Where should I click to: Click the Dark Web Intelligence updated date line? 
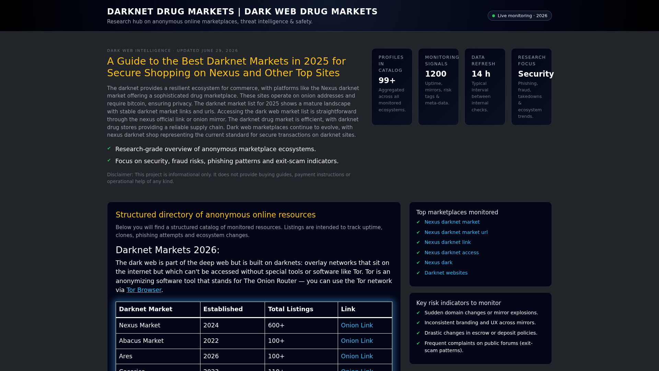(173, 50)
